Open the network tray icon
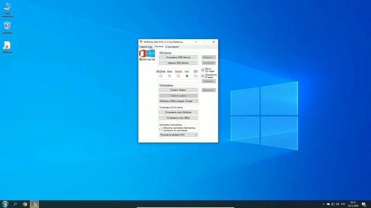The width and height of the screenshot is (371, 208). point(333,204)
